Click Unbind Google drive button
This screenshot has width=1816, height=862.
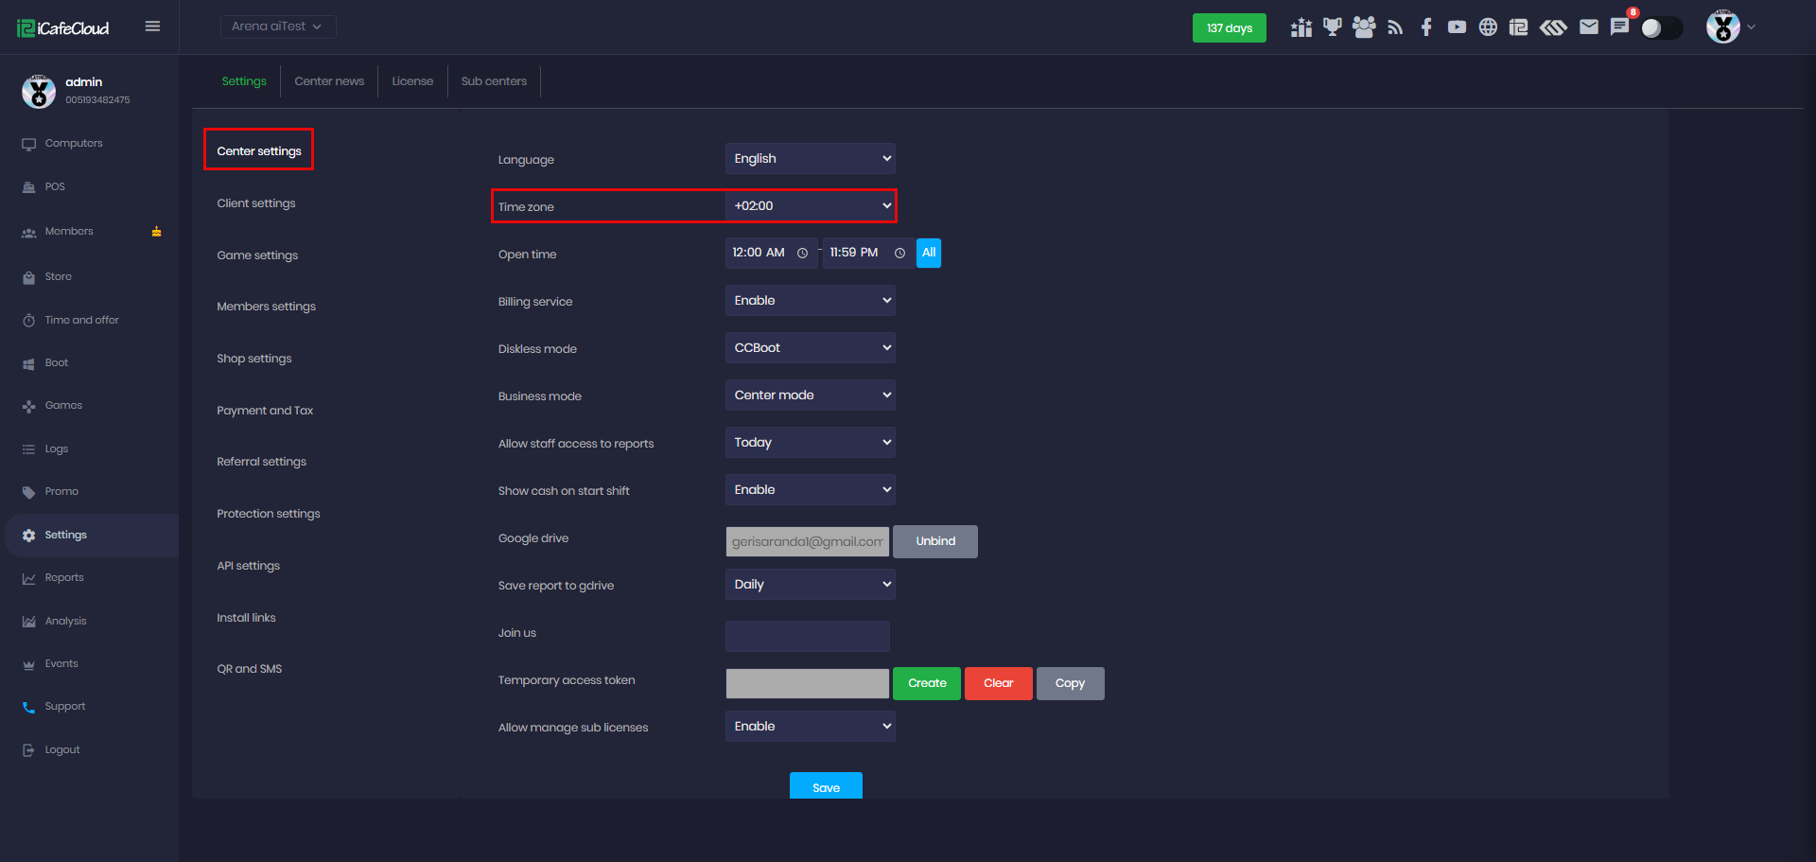pos(935,541)
